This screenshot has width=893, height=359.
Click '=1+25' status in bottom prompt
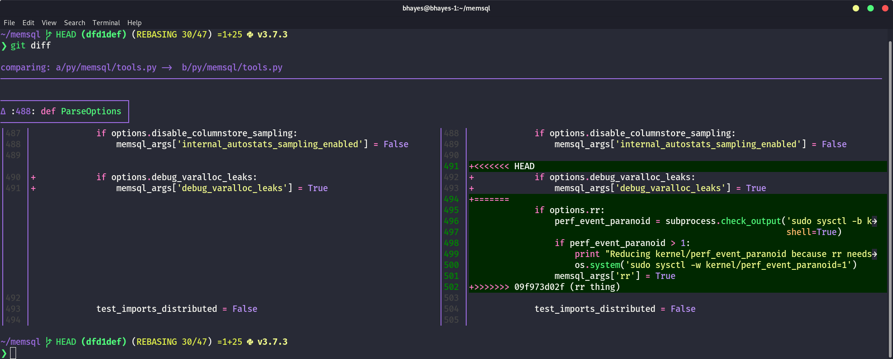tap(230, 342)
